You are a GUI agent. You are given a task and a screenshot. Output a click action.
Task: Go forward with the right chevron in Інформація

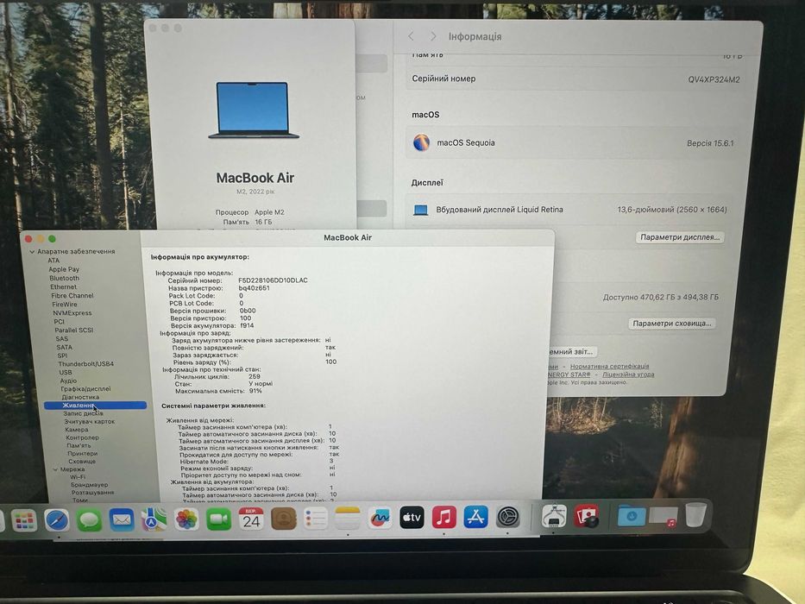click(x=433, y=36)
